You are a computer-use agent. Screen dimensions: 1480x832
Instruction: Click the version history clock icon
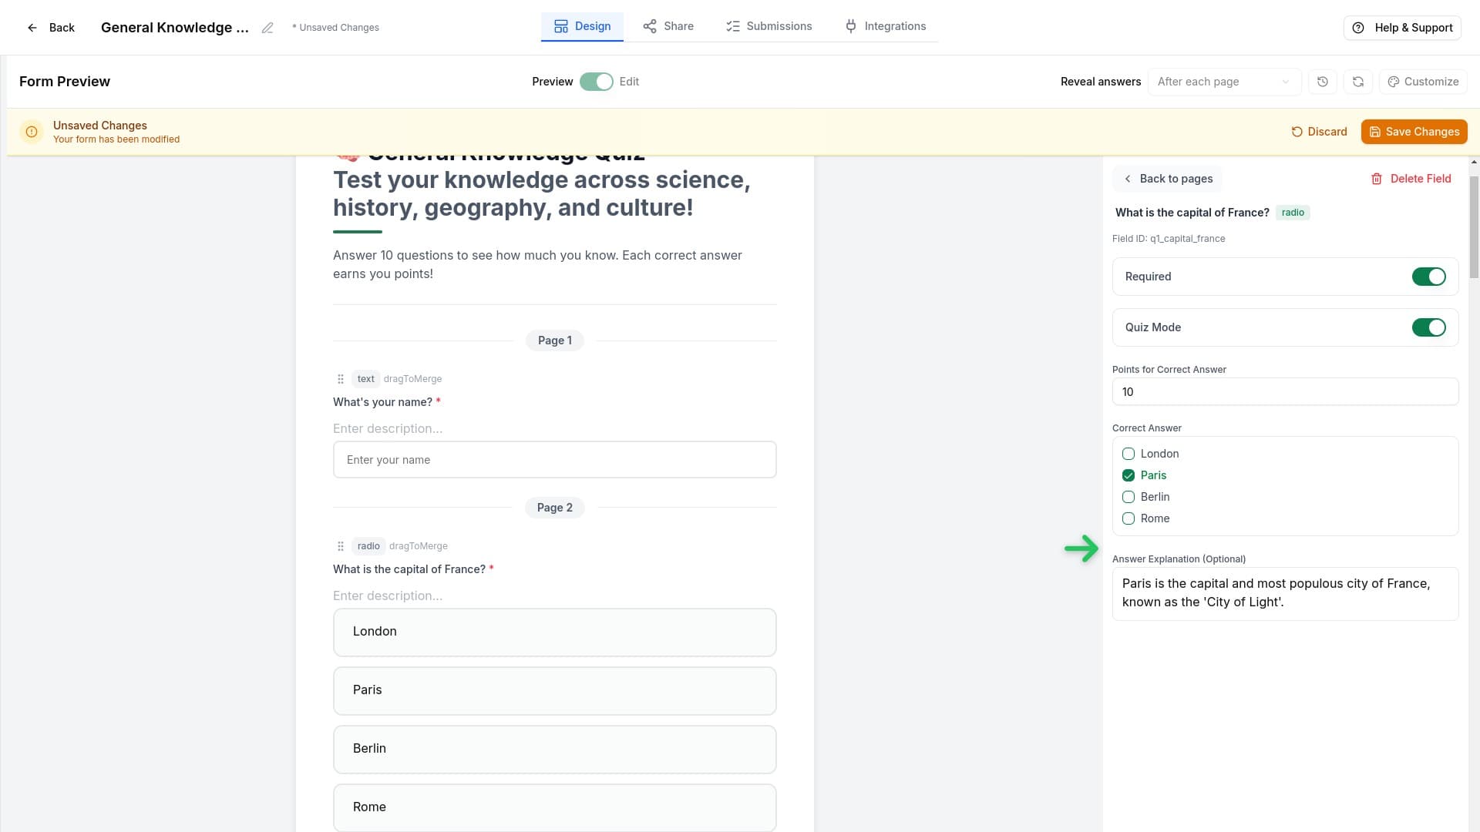(1323, 81)
